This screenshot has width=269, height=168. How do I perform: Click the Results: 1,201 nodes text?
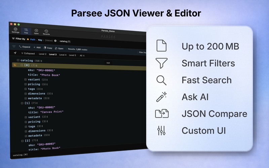tap(78, 49)
